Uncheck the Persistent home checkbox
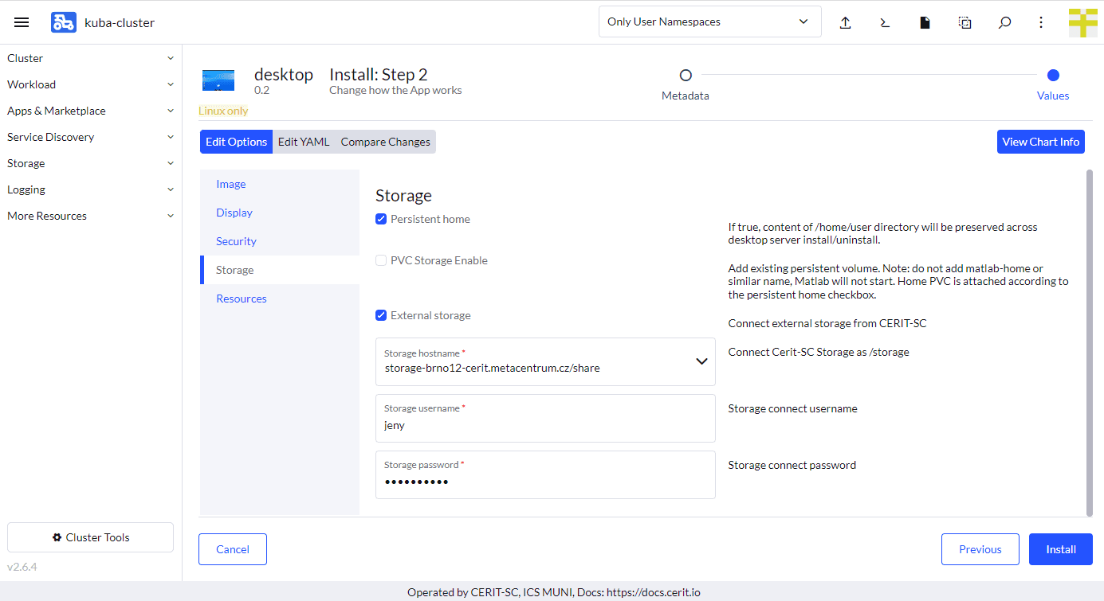 click(381, 219)
